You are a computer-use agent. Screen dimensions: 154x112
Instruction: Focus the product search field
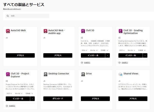[27, 16]
